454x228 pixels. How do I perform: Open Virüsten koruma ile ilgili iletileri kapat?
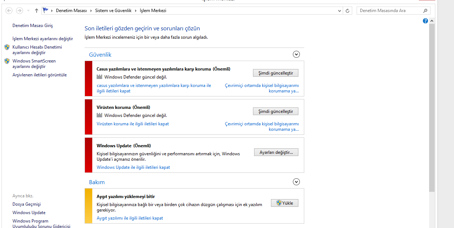tap(133, 124)
